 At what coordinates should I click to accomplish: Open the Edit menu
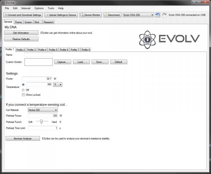pyautogui.click(x=15, y=8)
